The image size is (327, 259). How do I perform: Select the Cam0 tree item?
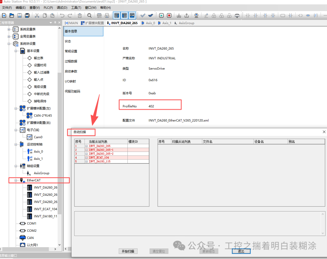point(38,137)
